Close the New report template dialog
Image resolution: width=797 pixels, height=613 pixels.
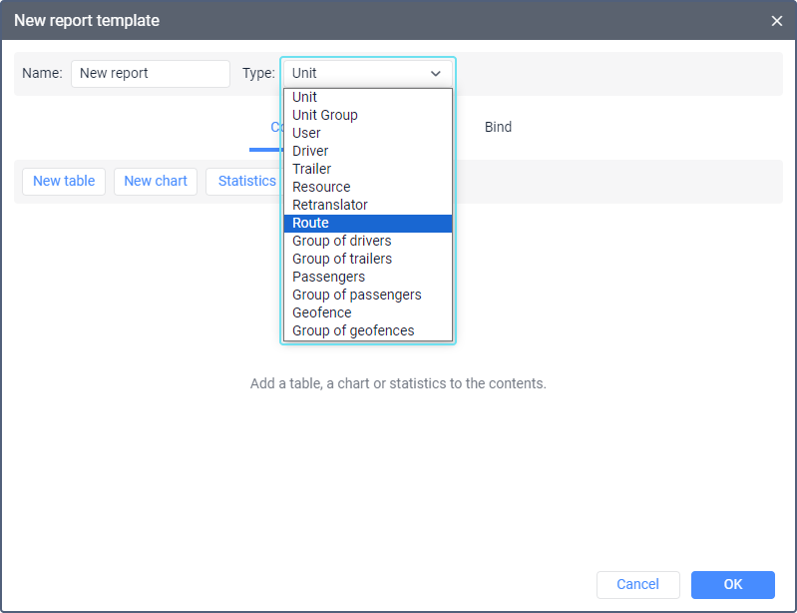(x=777, y=21)
